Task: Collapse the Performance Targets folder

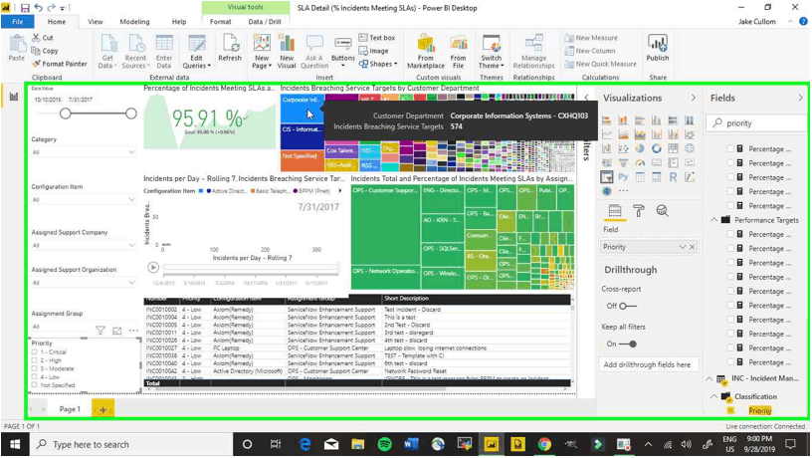Action: coord(713,220)
